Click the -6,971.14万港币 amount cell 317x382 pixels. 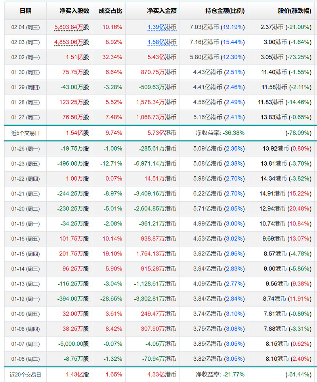click(x=155, y=164)
